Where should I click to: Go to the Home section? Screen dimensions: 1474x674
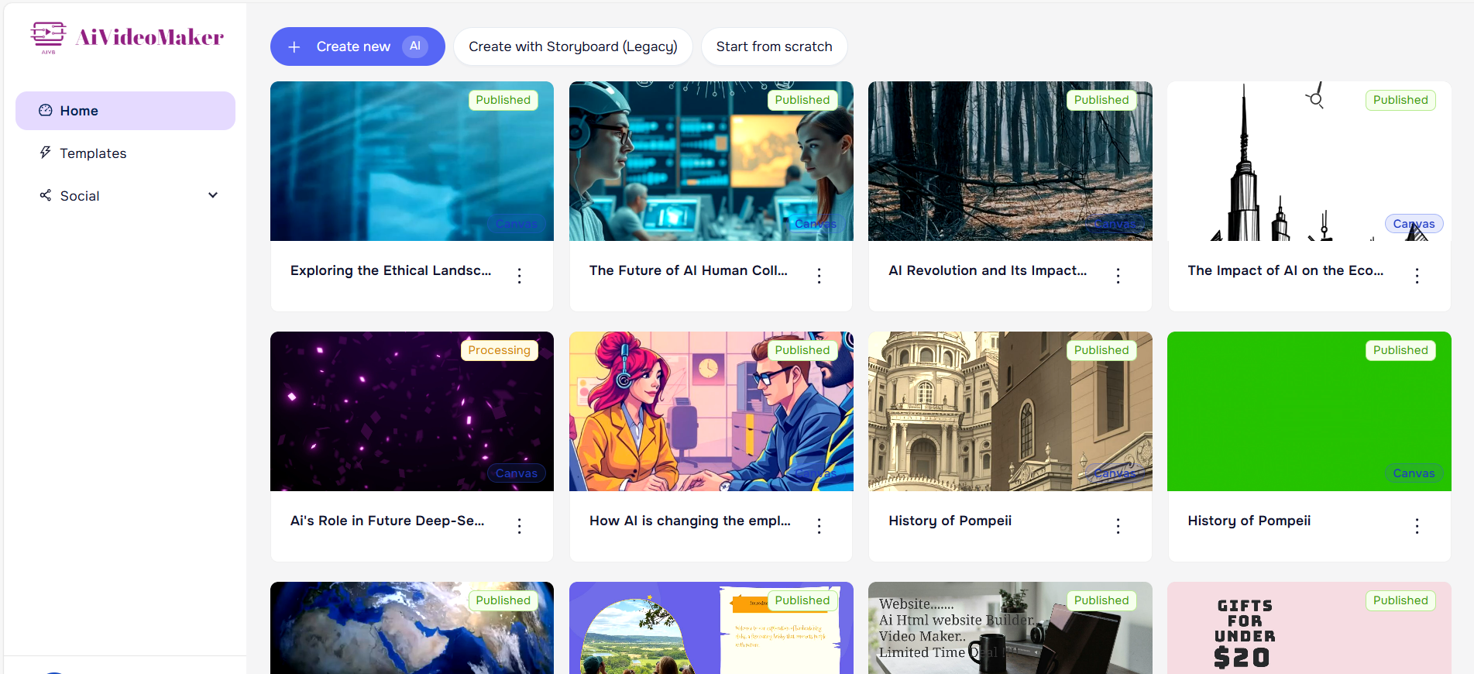125,111
